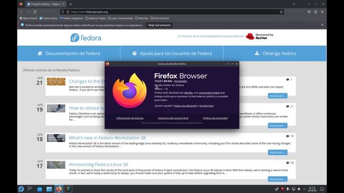Click Firefox icon in About dialog title bar
This screenshot has width=344, height=193.
click(107, 64)
